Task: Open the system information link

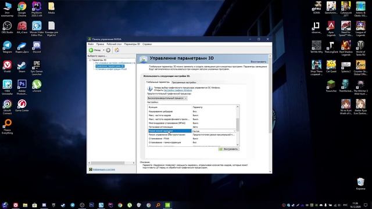Action: pos(104,170)
